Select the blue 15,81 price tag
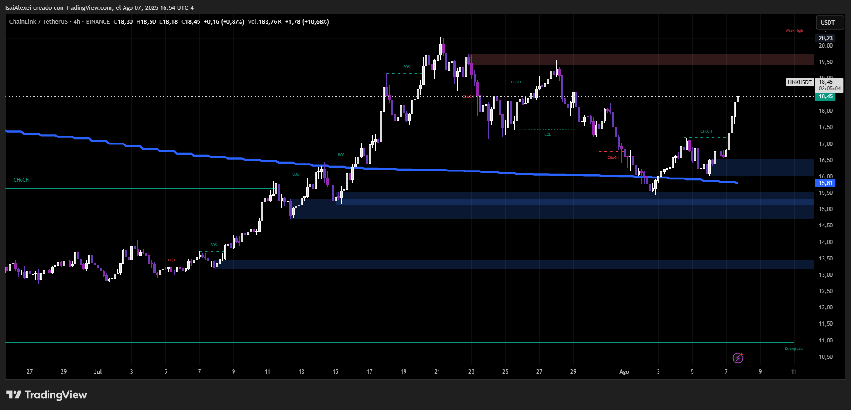This screenshot has height=410, width=851. 825,183
